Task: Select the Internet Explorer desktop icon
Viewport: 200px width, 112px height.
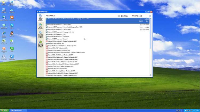Action: (4, 34)
